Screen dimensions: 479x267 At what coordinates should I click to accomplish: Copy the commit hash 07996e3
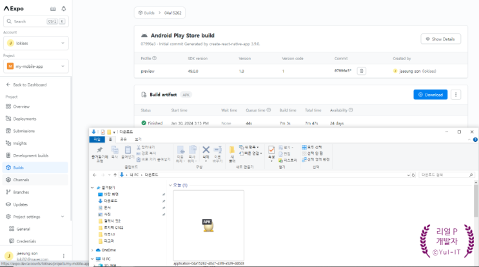362,71
